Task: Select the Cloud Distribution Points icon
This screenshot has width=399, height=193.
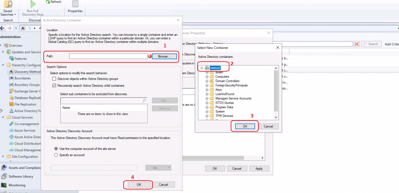Action: [11, 144]
